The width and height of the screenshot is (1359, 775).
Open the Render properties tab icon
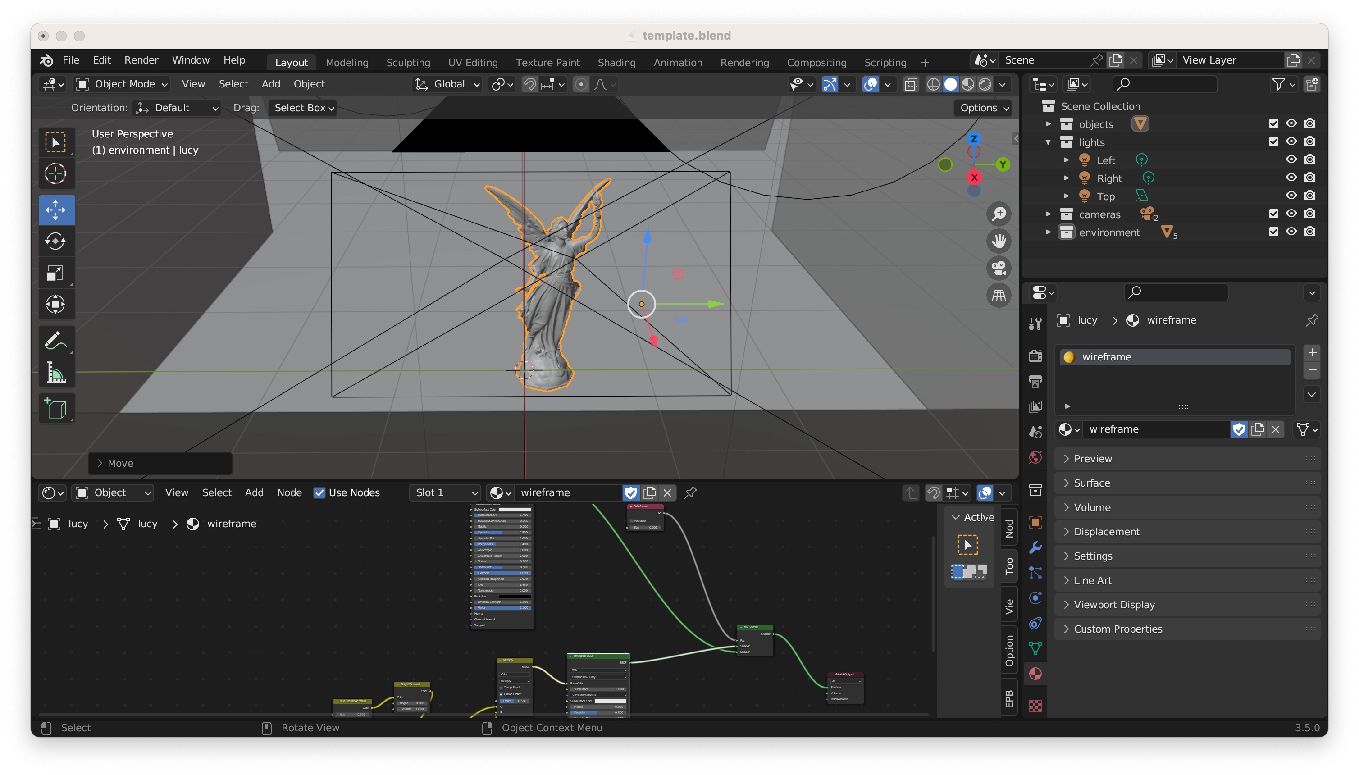pos(1035,356)
